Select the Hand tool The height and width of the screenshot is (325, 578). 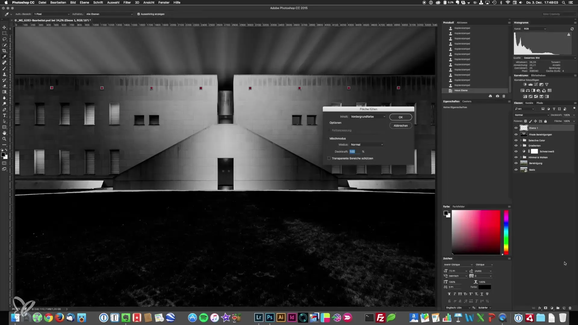pos(4,133)
